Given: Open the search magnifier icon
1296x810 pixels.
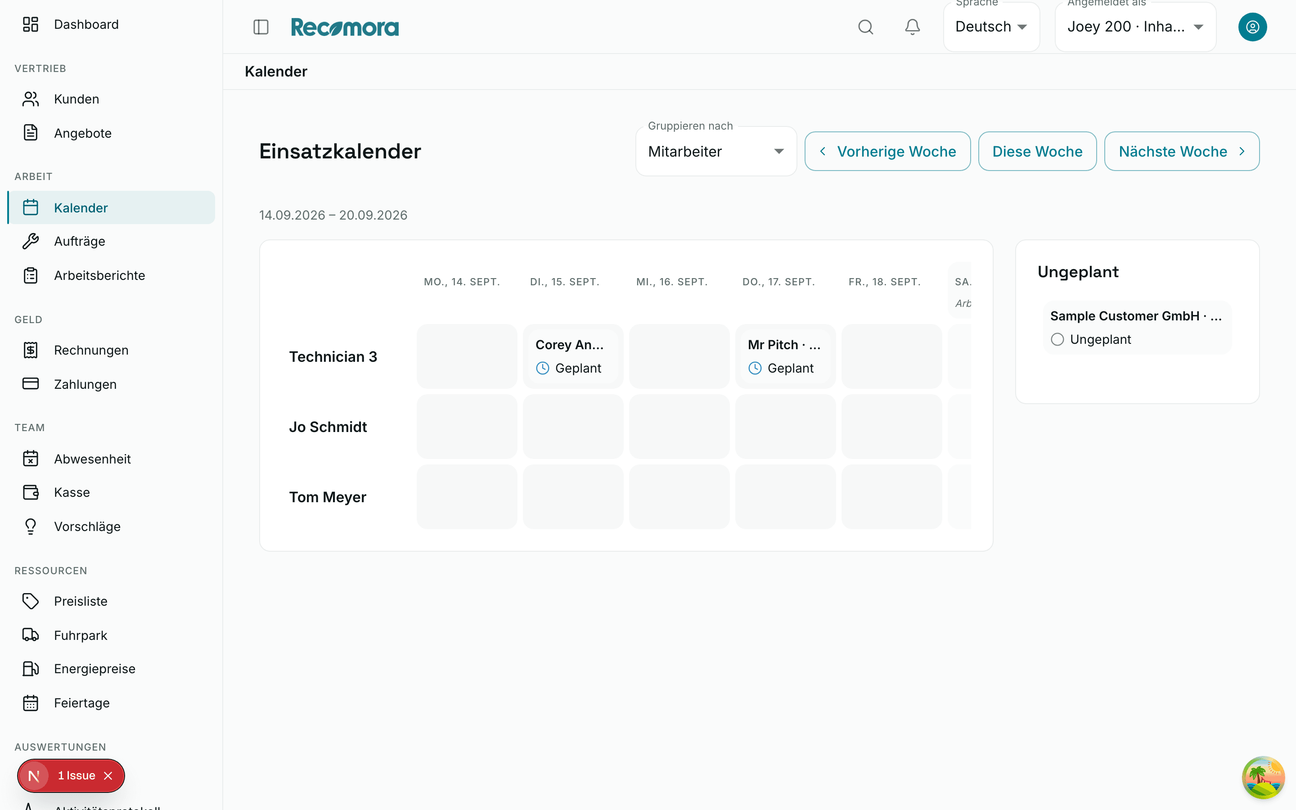Looking at the screenshot, I should tap(865, 27).
